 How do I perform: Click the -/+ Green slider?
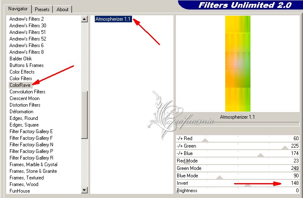pos(238,146)
